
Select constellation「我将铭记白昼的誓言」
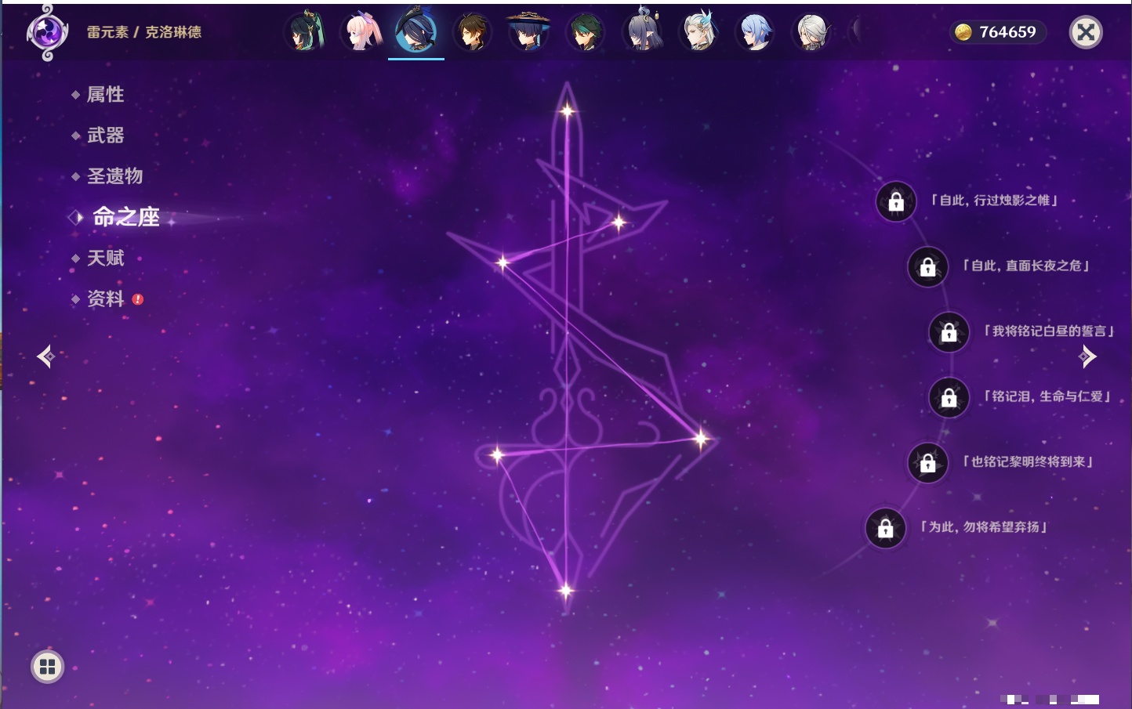click(1048, 331)
